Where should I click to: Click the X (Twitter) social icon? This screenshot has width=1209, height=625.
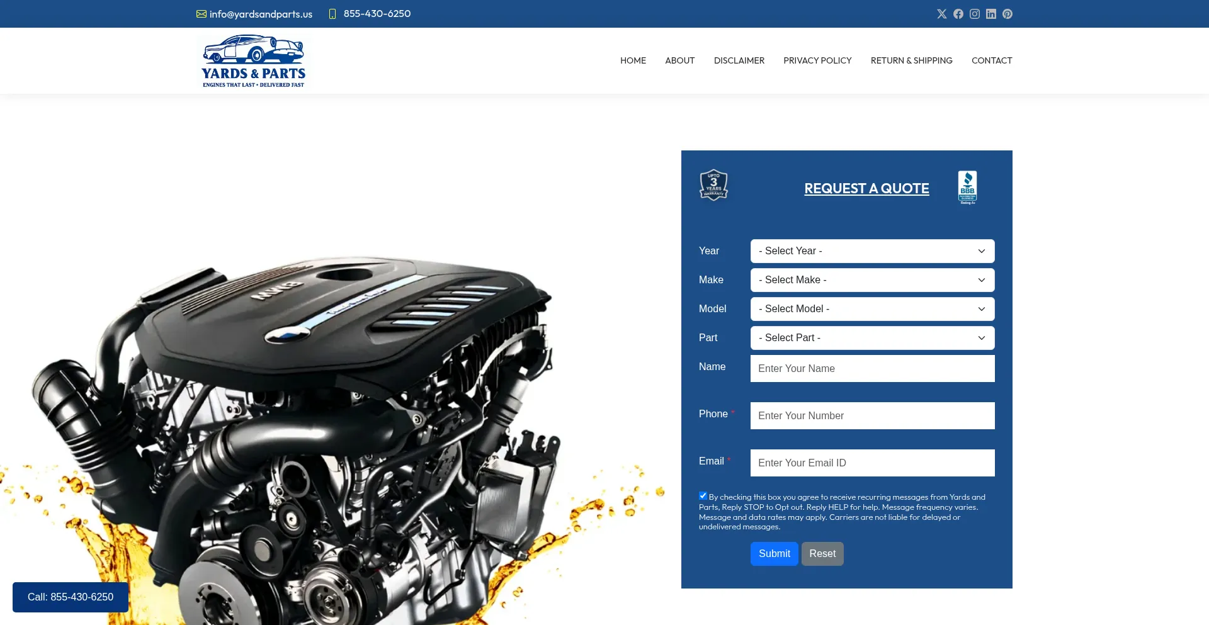coord(941,14)
